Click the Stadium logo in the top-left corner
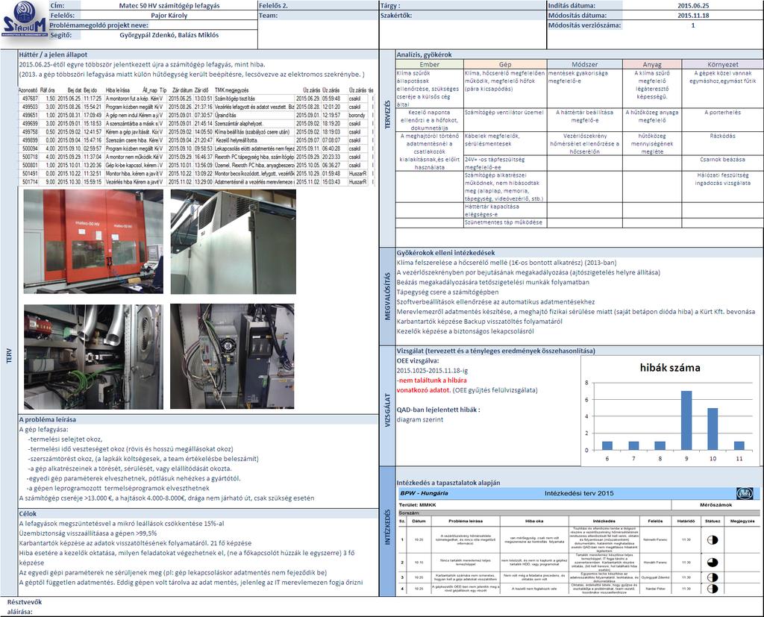This screenshot has height=617, width=764. point(24,19)
